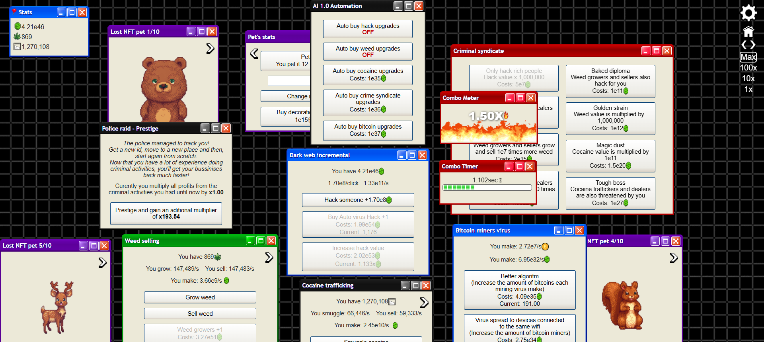
Task: Click Buy Auto virus Hack +1
Action: 358,225
